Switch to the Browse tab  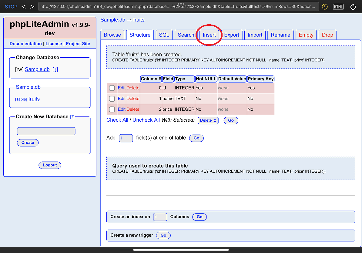point(112,35)
